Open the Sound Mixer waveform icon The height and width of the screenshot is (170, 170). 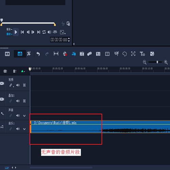[74, 54]
